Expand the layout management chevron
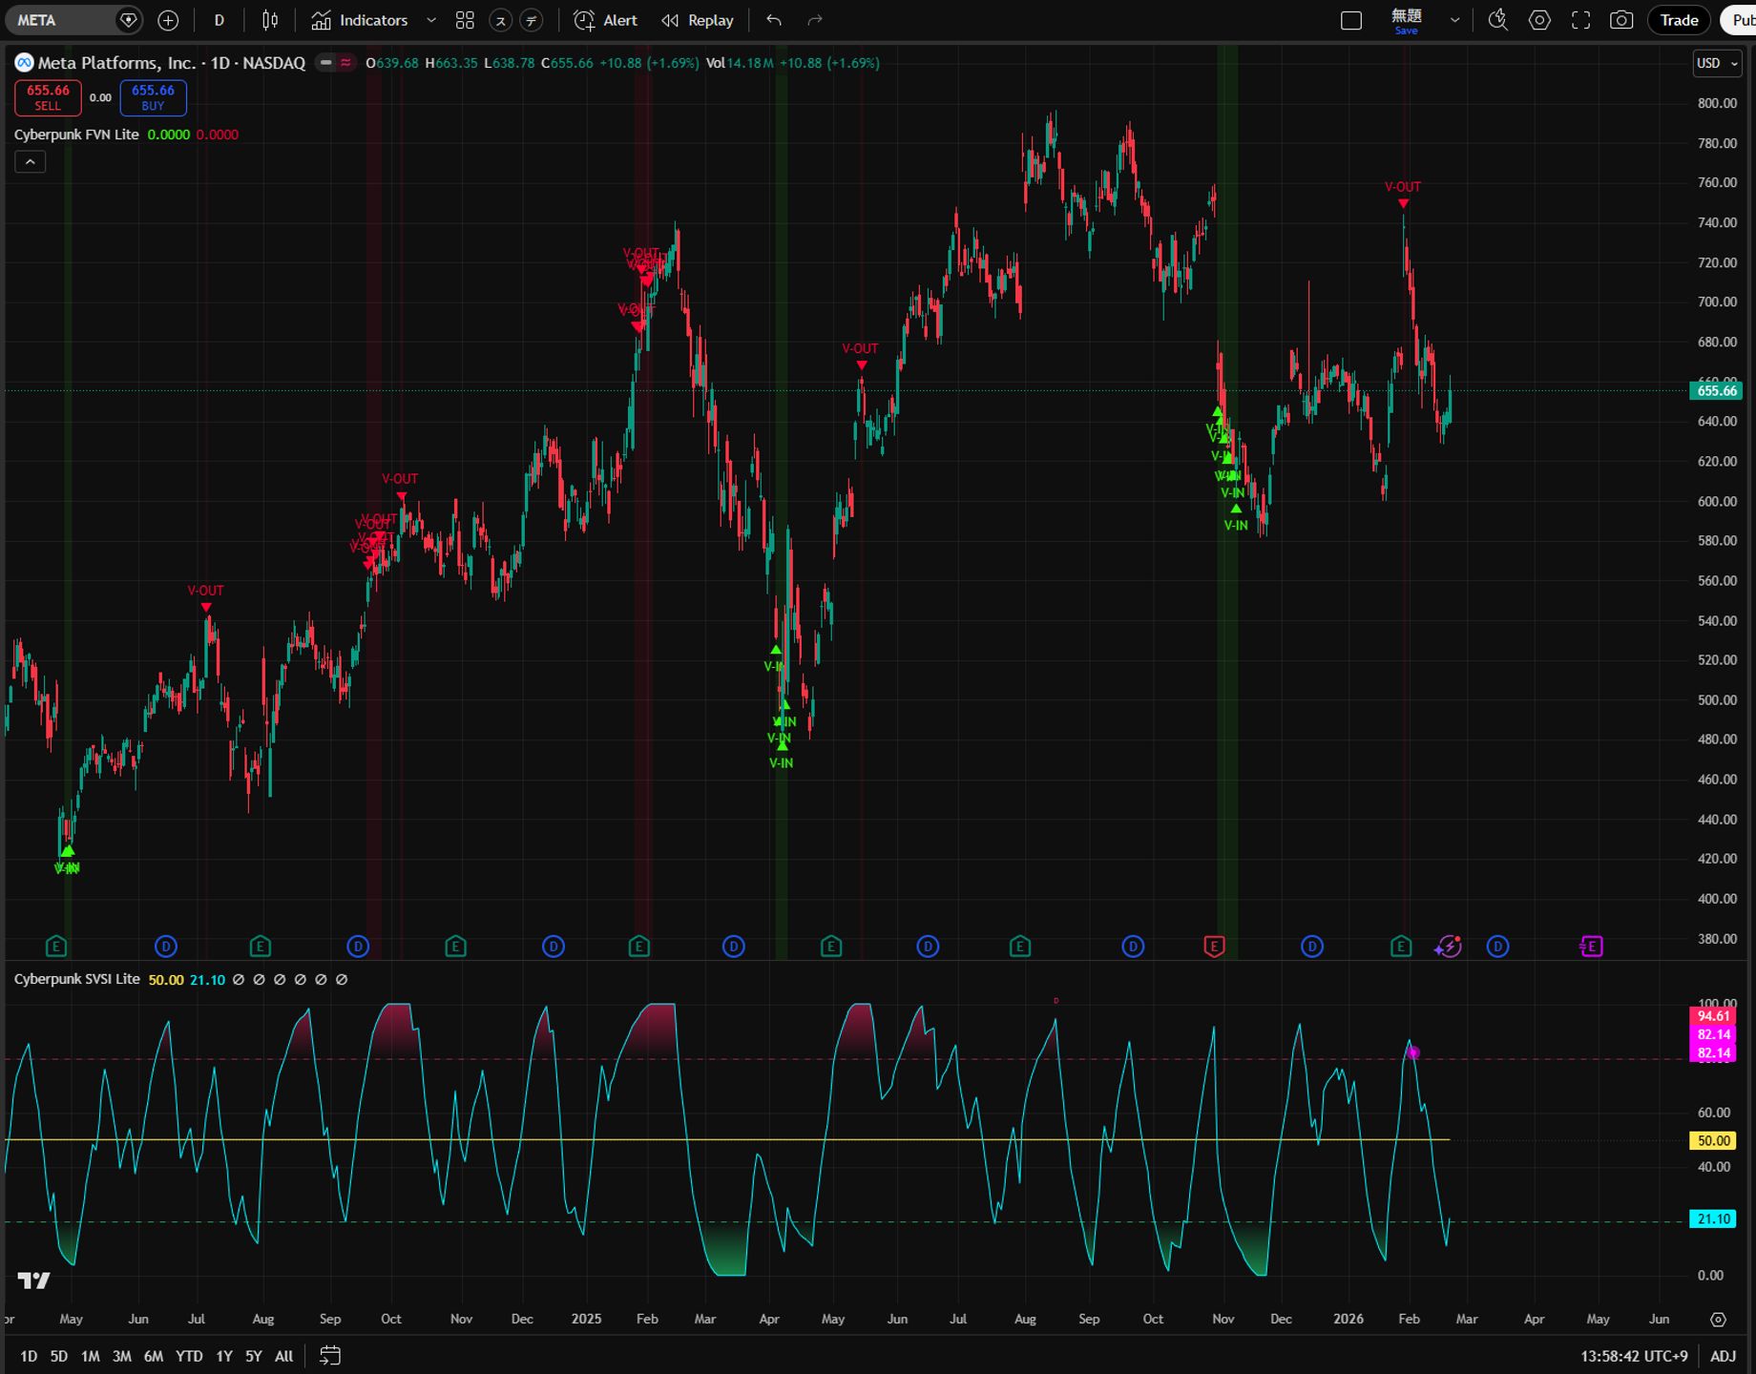The image size is (1756, 1374). pos(1454,20)
